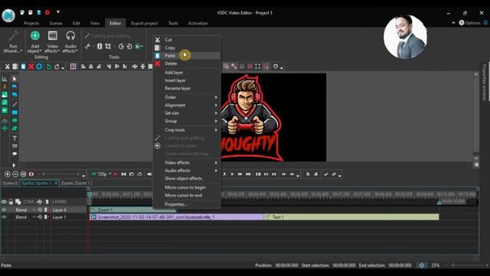Select the Text 1 clip on timeline
490x276 pixels.
pos(351,217)
